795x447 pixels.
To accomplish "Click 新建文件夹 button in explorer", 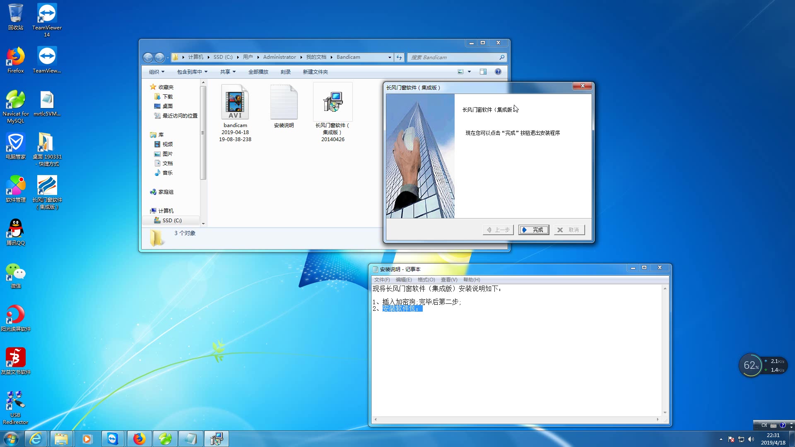I will pos(315,72).
